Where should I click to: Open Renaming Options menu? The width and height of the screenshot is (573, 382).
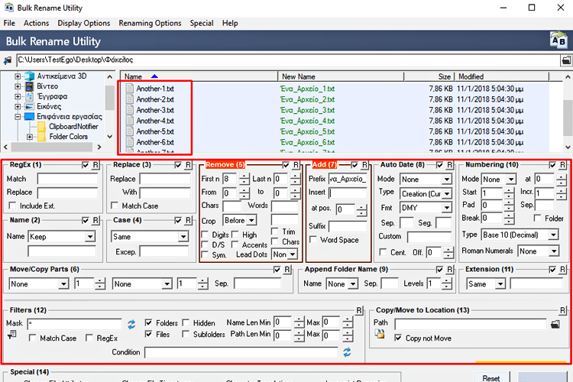pos(150,23)
